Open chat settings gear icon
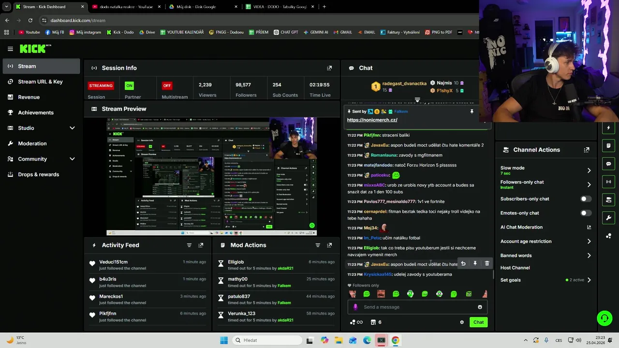Image resolution: width=619 pixels, height=348 pixels. click(462, 322)
